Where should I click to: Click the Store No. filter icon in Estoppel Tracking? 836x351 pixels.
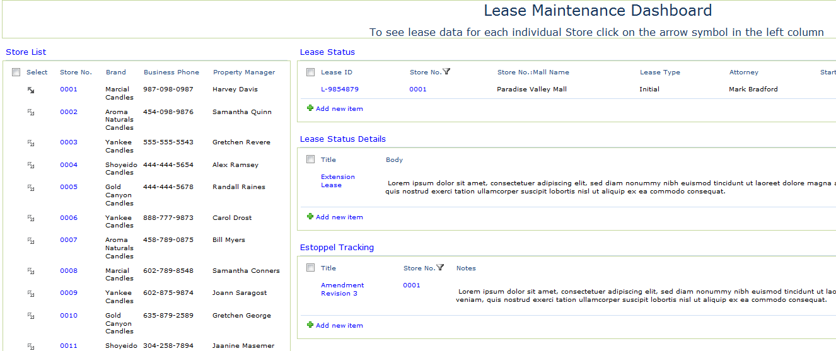click(440, 268)
